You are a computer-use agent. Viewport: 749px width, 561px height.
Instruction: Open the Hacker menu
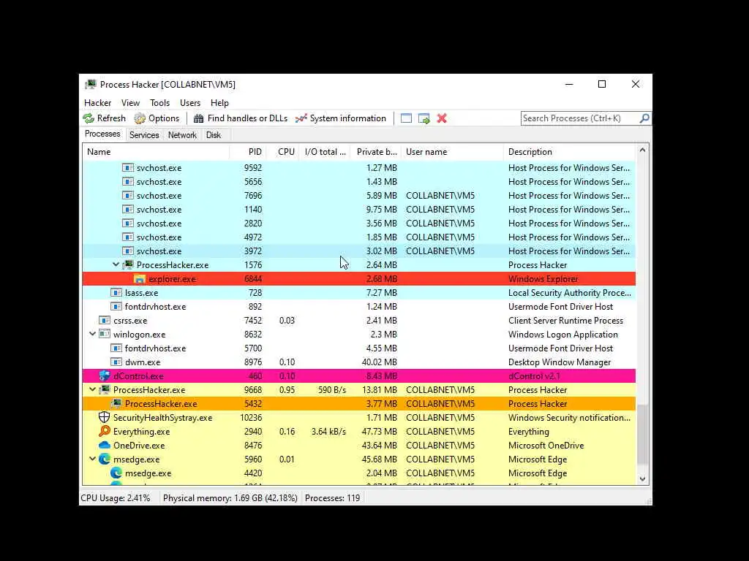[x=97, y=102]
